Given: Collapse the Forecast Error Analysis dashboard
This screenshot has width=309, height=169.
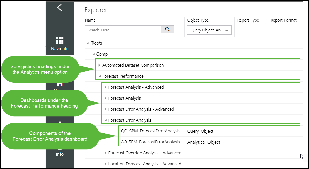Looking at the screenshot, I should 105,120.
